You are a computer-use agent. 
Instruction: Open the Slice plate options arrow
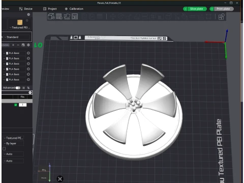pyautogui.click(x=186, y=9)
